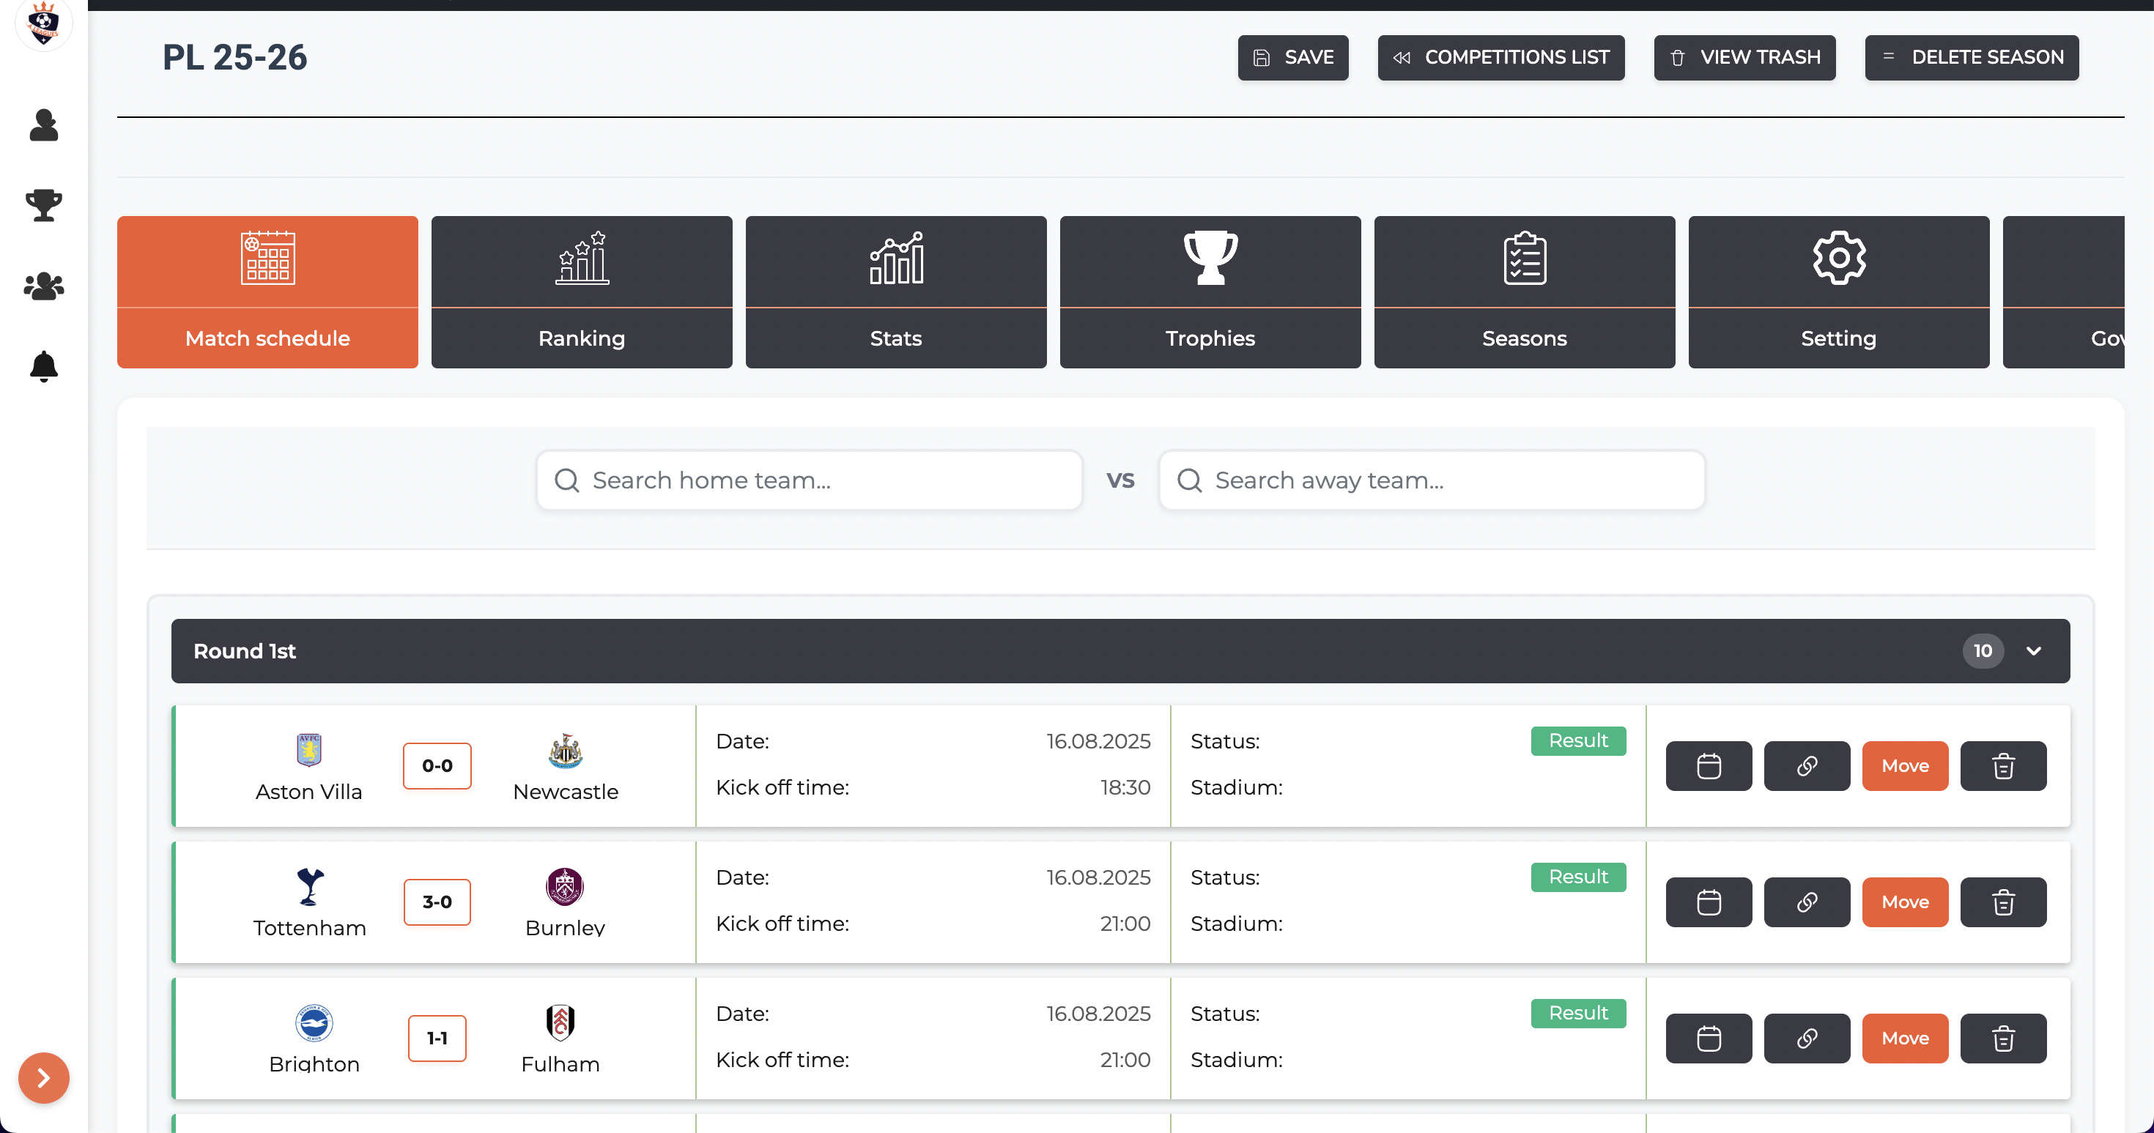This screenshot has height=1133, width=2154.
Task: Click the 0-0 score box
Action: pos(437,766)
